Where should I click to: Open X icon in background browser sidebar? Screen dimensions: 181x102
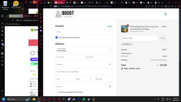pos(2,48)
